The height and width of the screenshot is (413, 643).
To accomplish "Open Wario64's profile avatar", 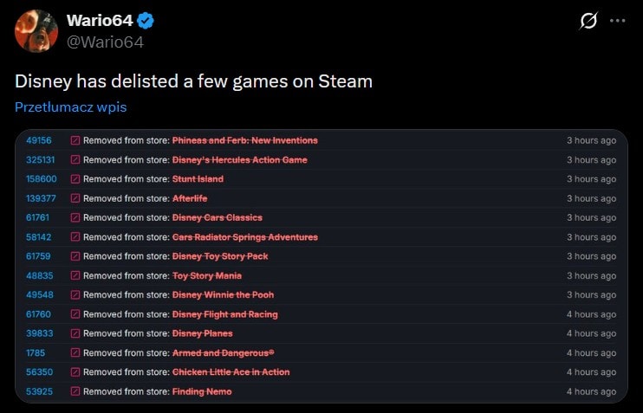I will (x=36, y=30).
